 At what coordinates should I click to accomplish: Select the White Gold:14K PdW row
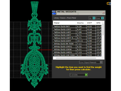point(77,55)
